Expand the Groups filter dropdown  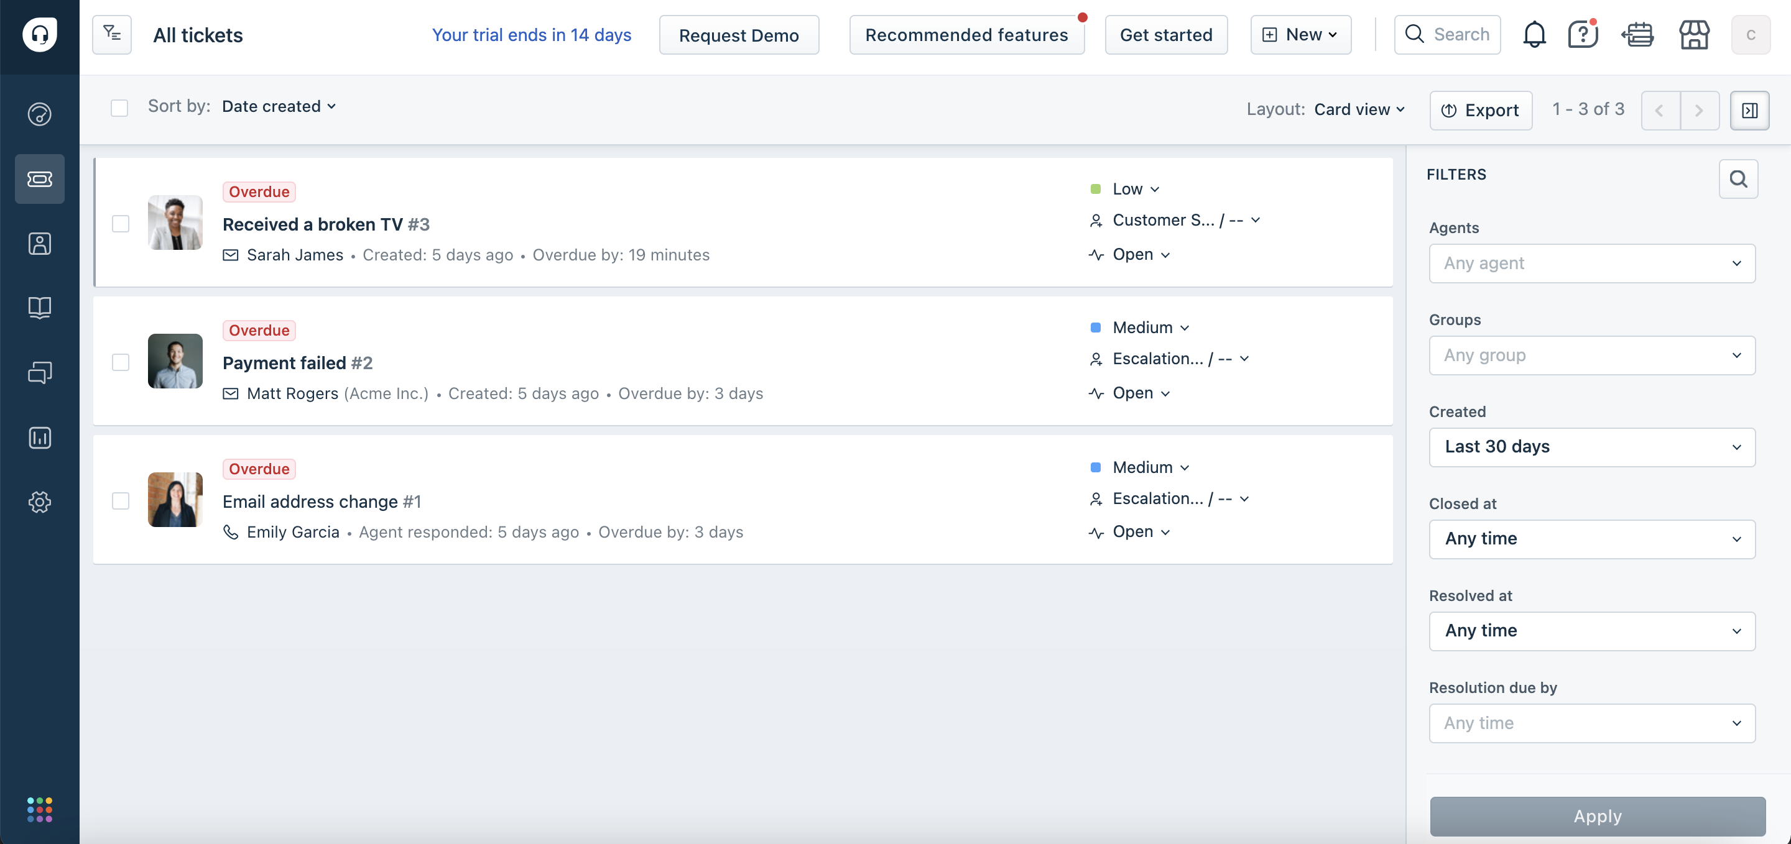[1592, 355]
